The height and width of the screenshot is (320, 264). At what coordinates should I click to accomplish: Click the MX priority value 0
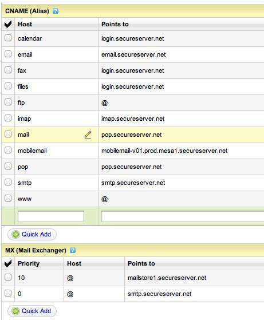(x=19, y=294)
